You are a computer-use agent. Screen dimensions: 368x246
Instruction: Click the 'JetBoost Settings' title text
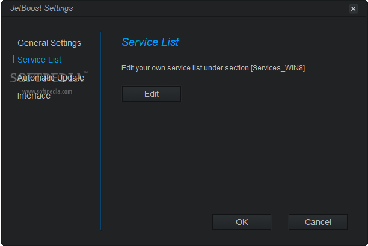coord(41,8)
